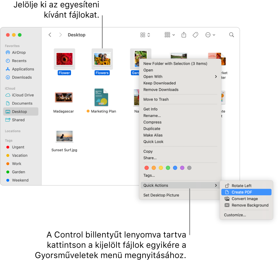Apply the gray tag color dot
Screen dimensions: 278x262
189,168
